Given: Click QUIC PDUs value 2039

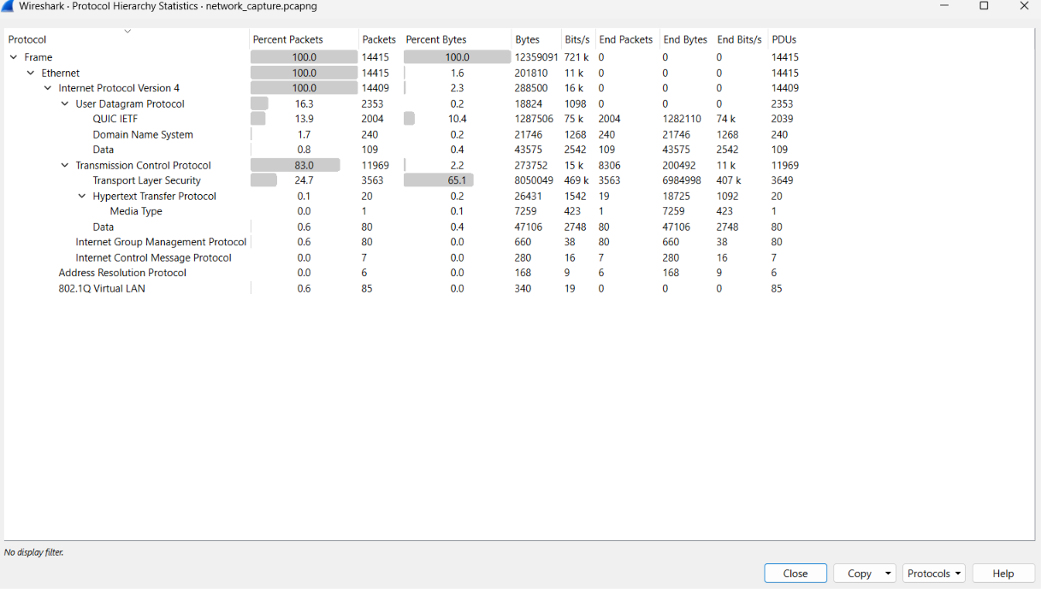Looking at the screenshot, I should 782,119.
